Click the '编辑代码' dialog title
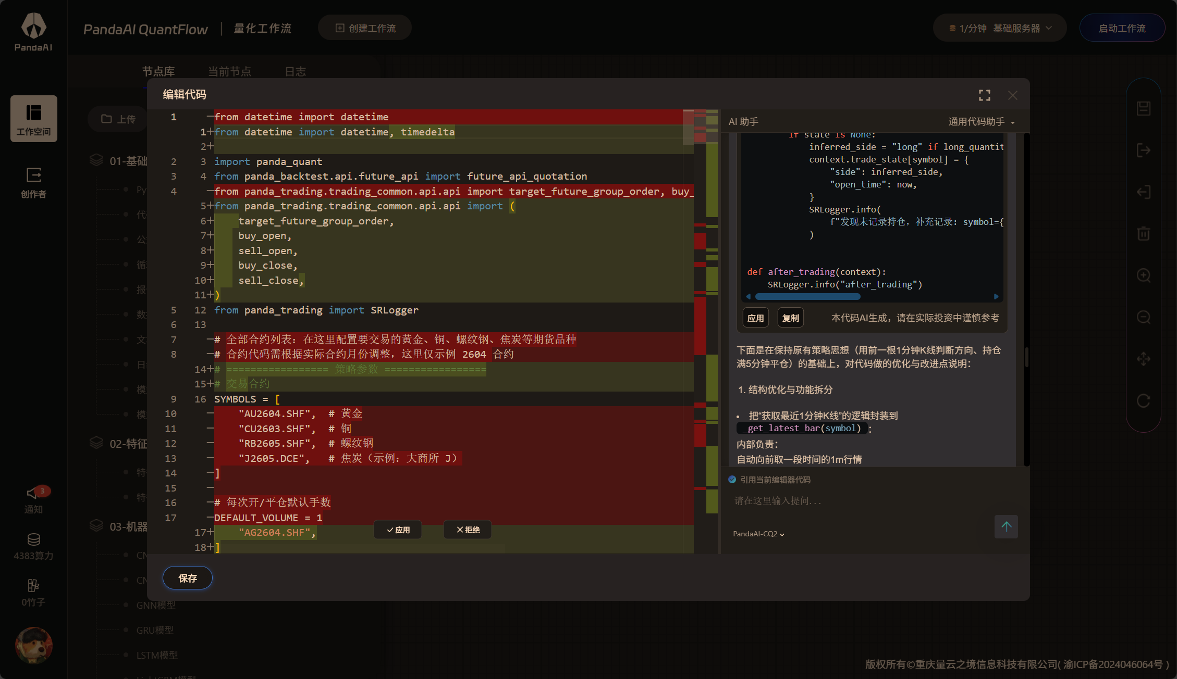The image size is (1177, 679). pos(185,94)
